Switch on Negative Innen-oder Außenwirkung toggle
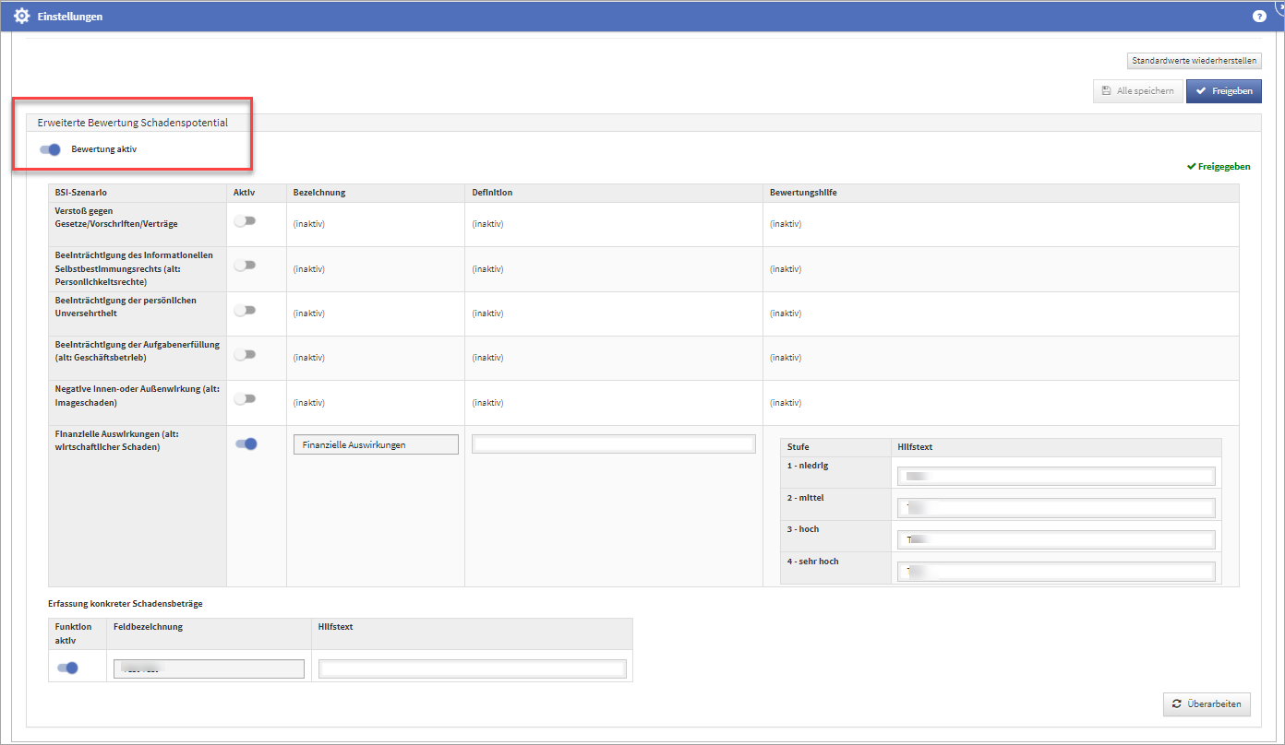The image size is (1285, 745). [x=245, y=399]
